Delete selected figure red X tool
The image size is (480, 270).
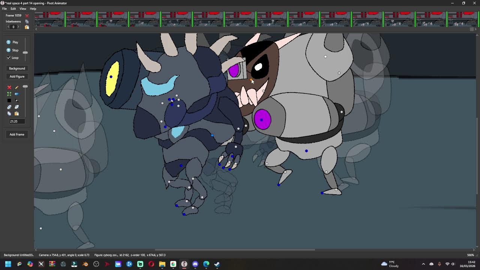(9, 87)
